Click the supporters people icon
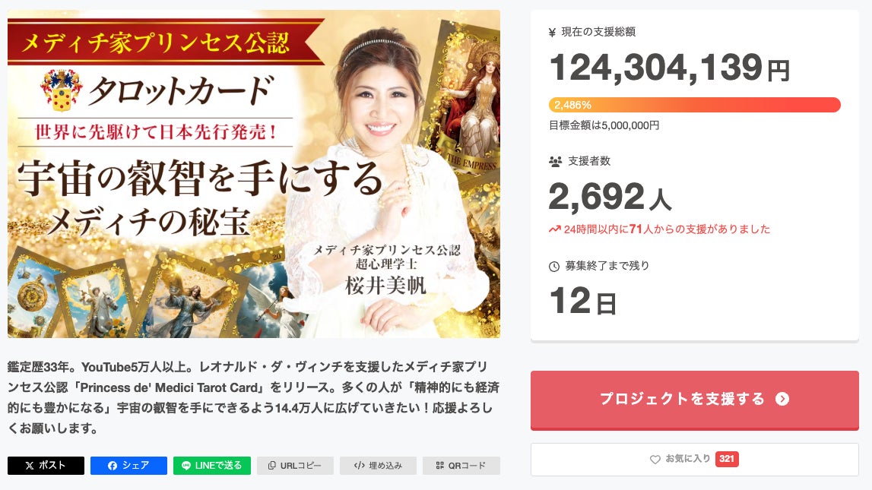This screenshot has height=490, width=872. [x=555, y=162]
